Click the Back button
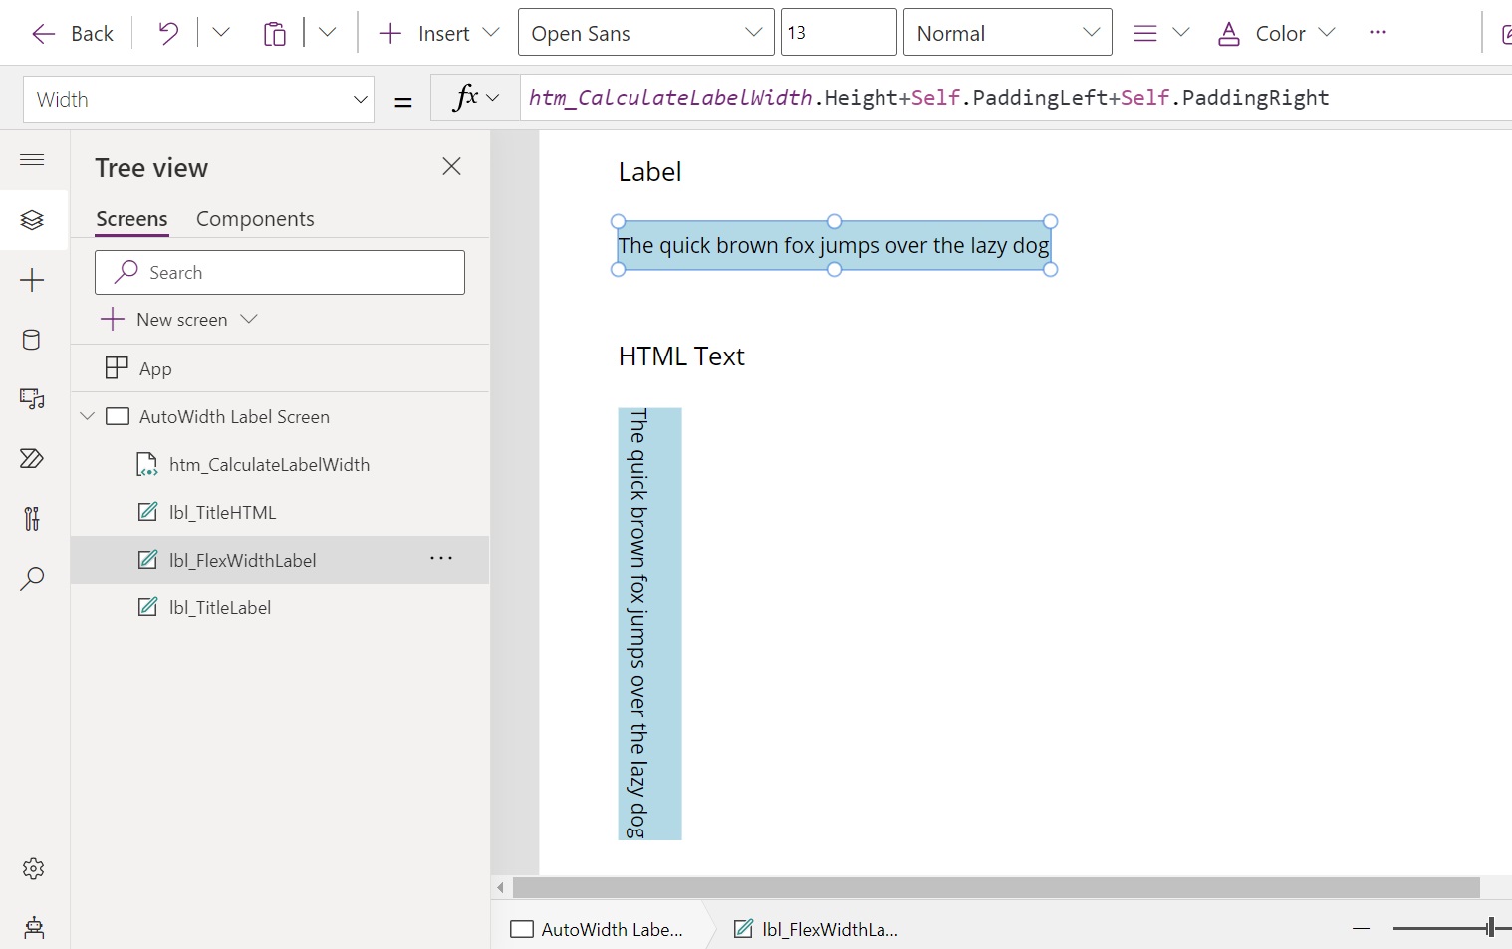1512x949 pixels. (72, 33)
